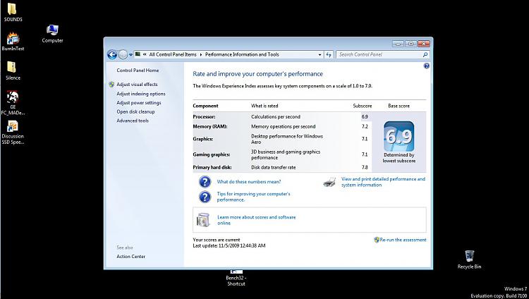This screenshot has height=299, width=529.
Task: Open Adjust power settings
Action: tap(139, 102)
